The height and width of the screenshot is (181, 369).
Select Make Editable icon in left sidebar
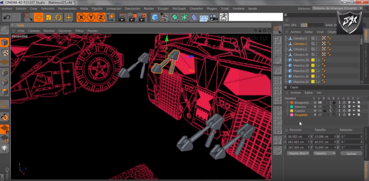[x=5, y=30]
